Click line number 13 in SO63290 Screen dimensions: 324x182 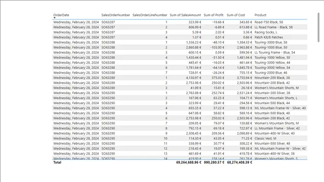pos(166,154)
